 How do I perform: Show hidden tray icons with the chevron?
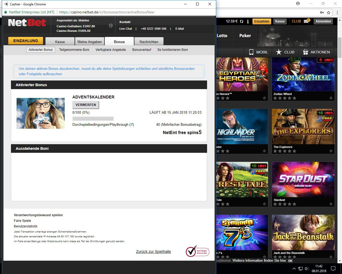point(294,269)
